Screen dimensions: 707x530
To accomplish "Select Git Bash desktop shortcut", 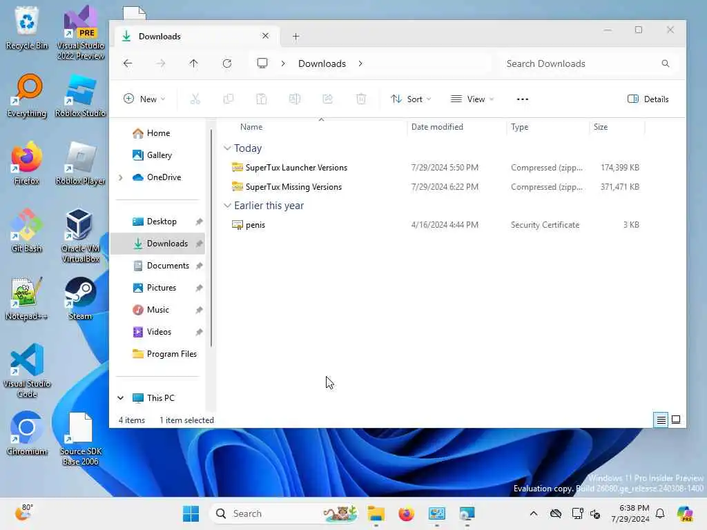I will click(x=27, y=231).
